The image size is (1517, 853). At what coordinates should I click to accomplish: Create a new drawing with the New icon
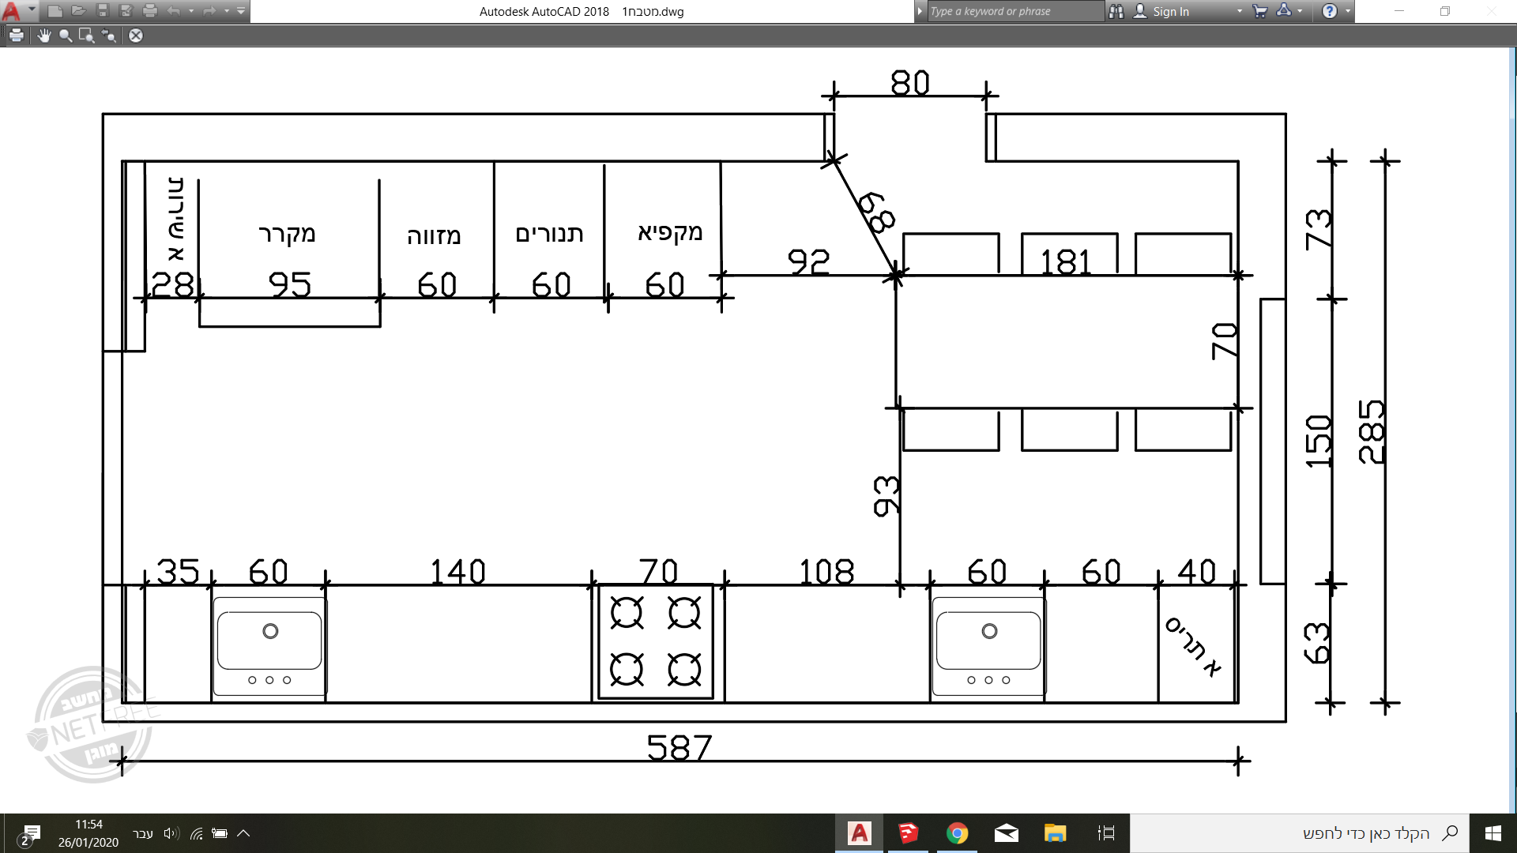tap(55, 11)
